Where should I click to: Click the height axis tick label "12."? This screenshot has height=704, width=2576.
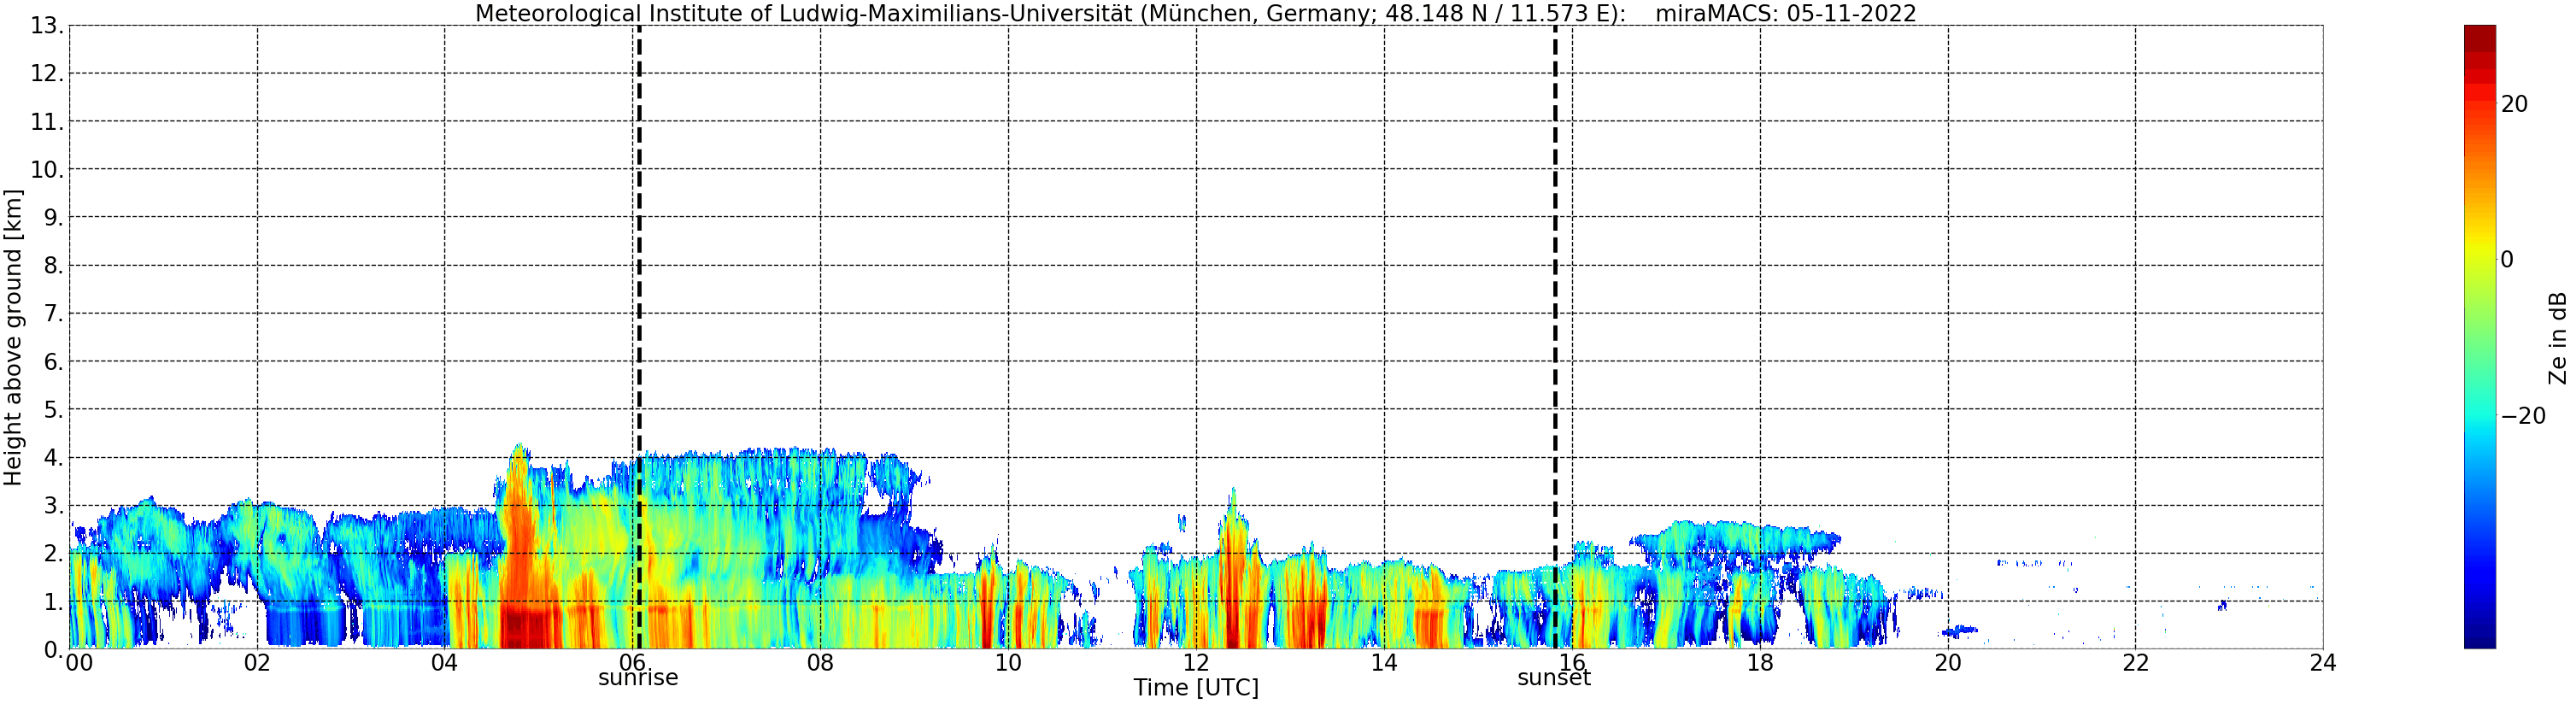(46, 74)
